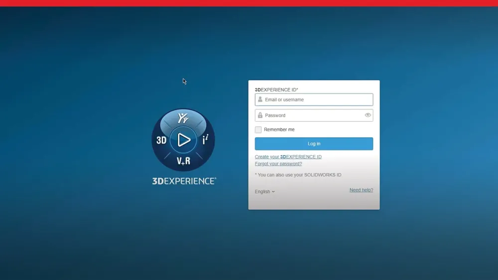498x280 pixels.
Task: Open the Need help? link
Action: [361, 190]
